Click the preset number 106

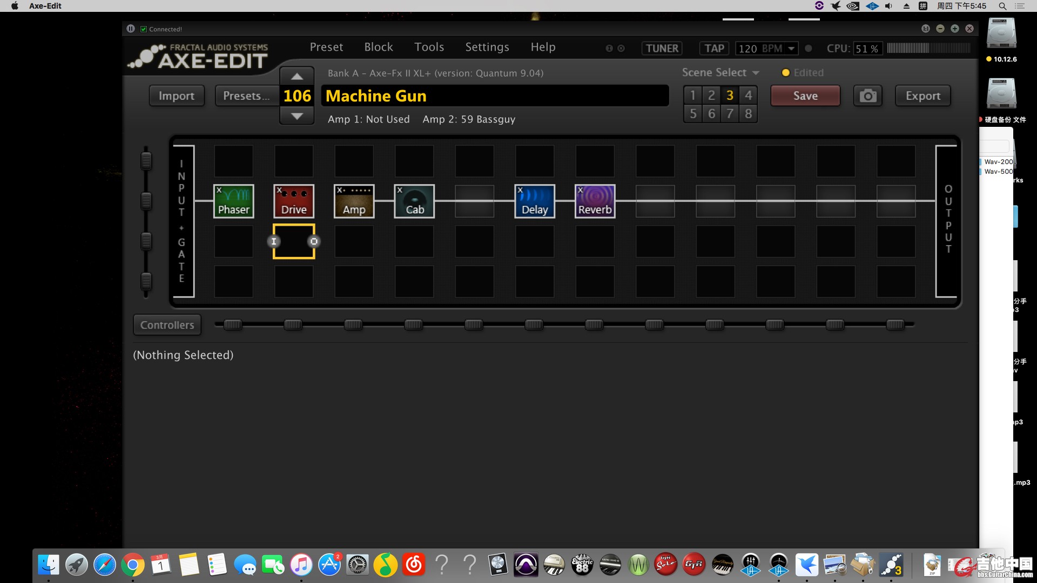click(x=297, y=96)
